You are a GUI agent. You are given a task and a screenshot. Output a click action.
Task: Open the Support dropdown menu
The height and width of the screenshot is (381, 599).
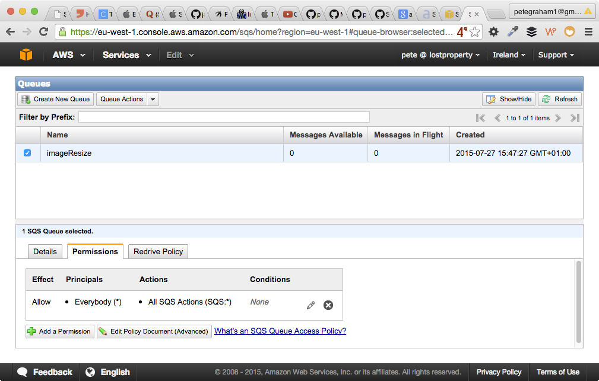pyautogui.click(x=556, y=55)
